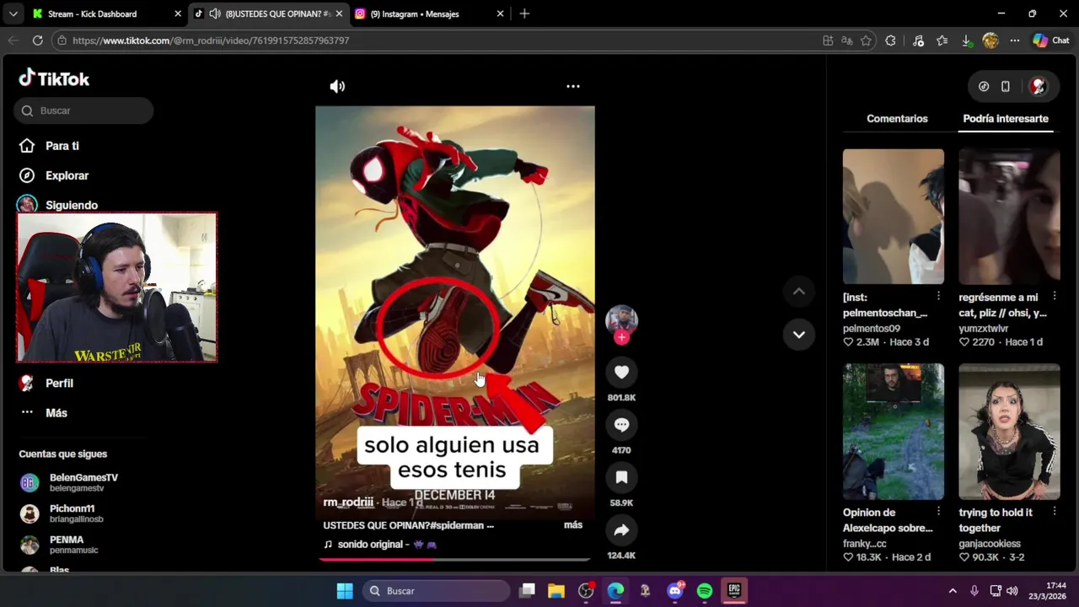The image size is (1079, 607).
Task: Open the 'sonido original' sound link
Action: point(380,545)
